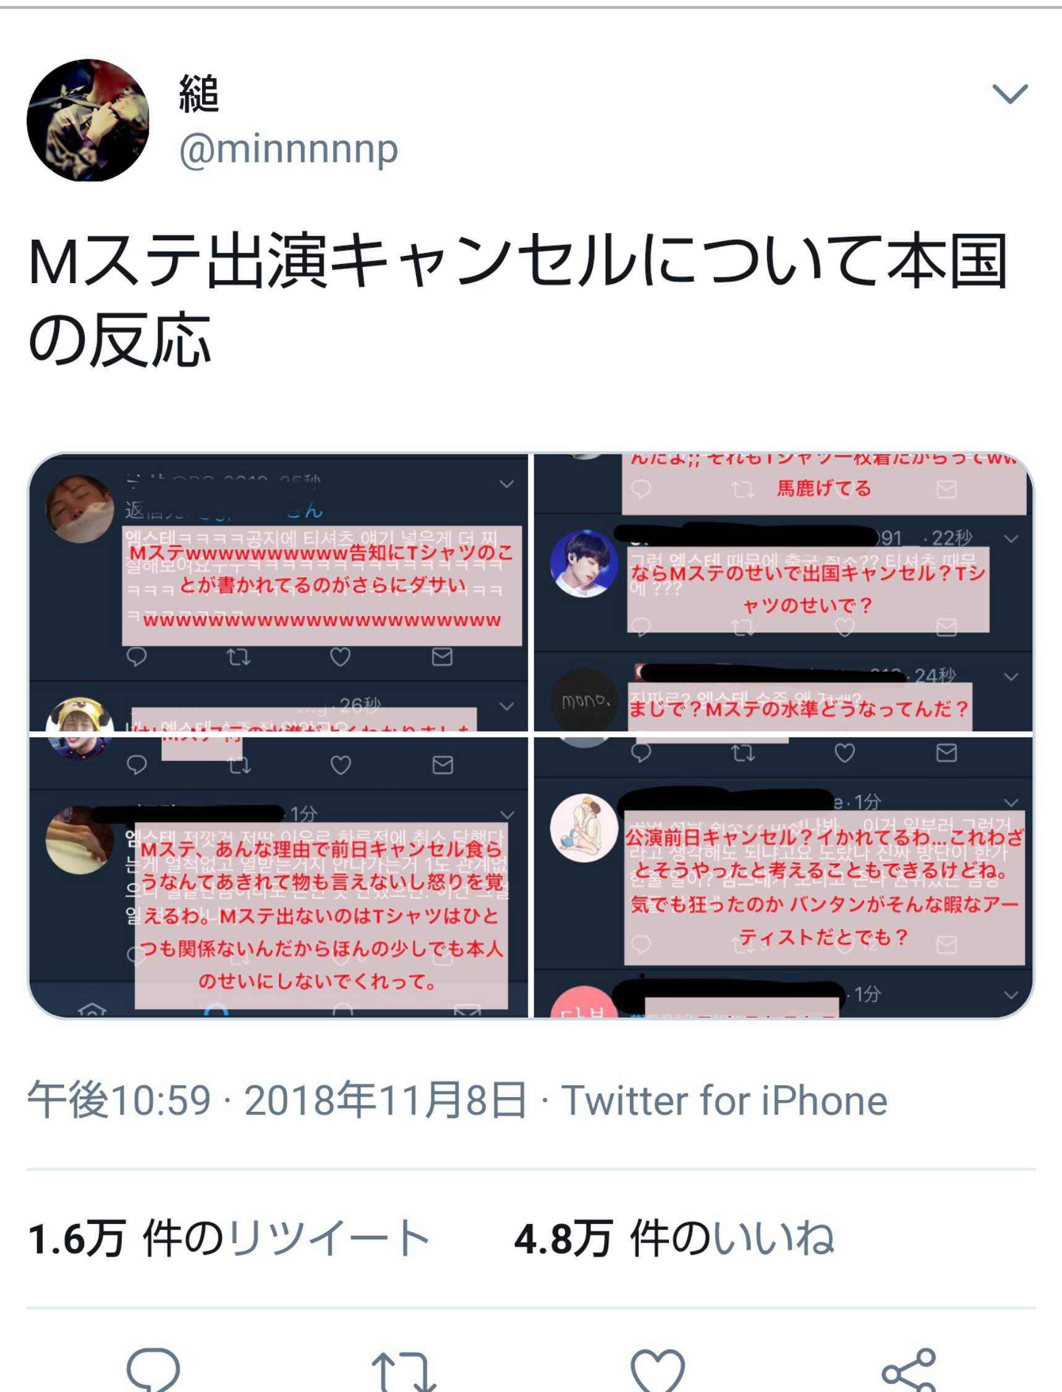The height and width of the screenshot is (1392, 1062).
Task: Open the bottom-right attached image
Action: 784,878
